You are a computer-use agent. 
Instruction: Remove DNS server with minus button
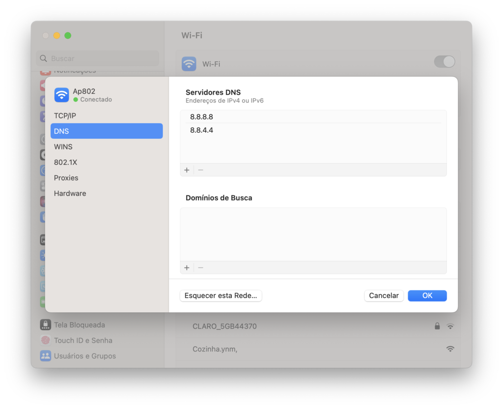coord(200,170)
